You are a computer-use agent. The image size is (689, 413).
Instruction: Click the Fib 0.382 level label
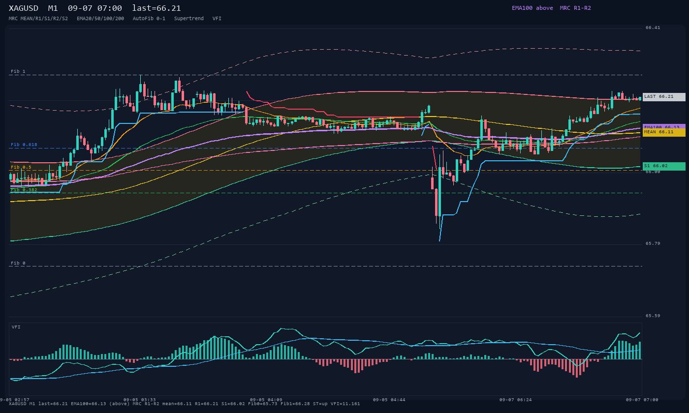pyautogui.click(x=24, y=190)
